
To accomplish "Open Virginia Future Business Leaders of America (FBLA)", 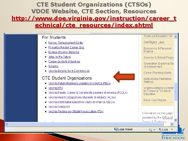I will pyautogui.click(x=79, y=83).
